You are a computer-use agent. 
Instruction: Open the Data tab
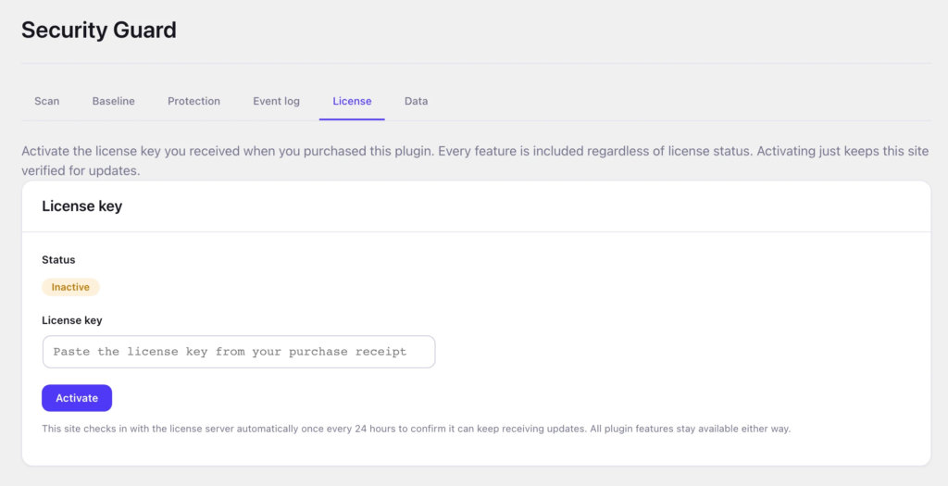416,101
